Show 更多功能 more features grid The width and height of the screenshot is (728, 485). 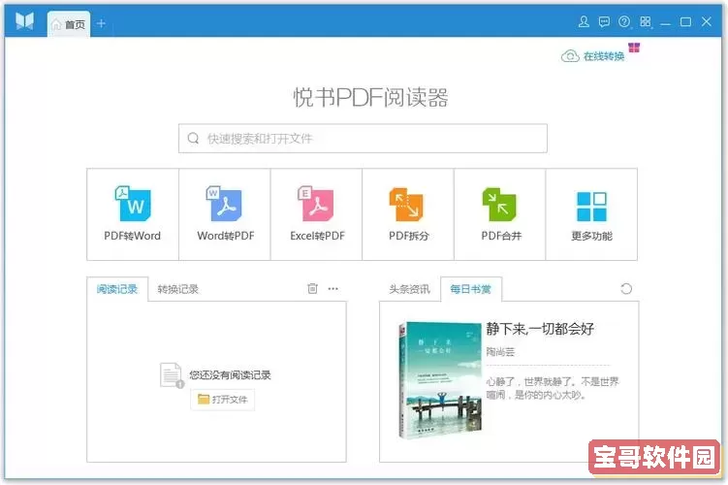591,214
